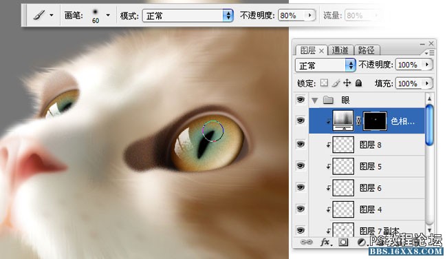
Task: Open the fill slider arrow
Action: (x=427, y=83)
